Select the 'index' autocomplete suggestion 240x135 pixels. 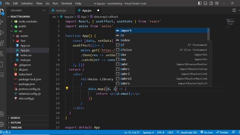coord(161,40)
